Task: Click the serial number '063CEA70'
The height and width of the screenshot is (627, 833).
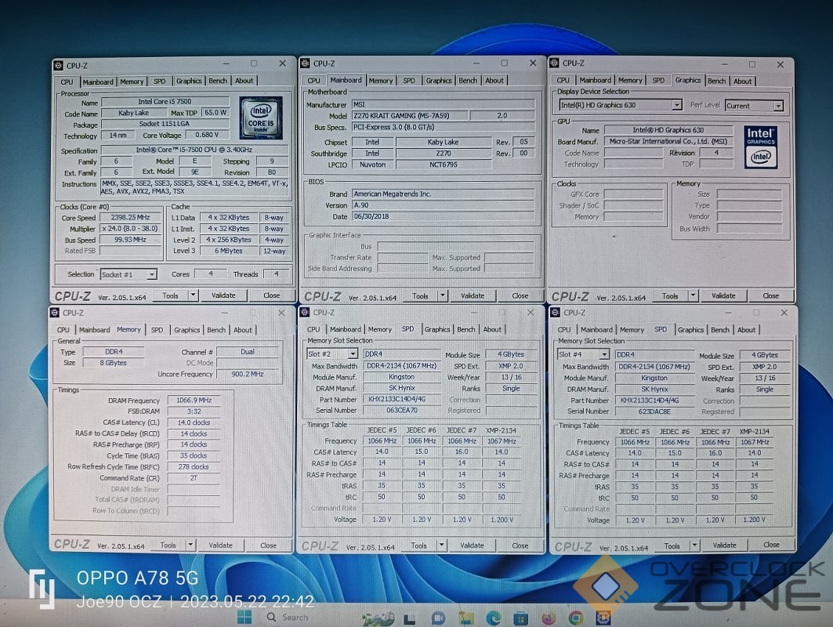Action: (x=402, y=410)
